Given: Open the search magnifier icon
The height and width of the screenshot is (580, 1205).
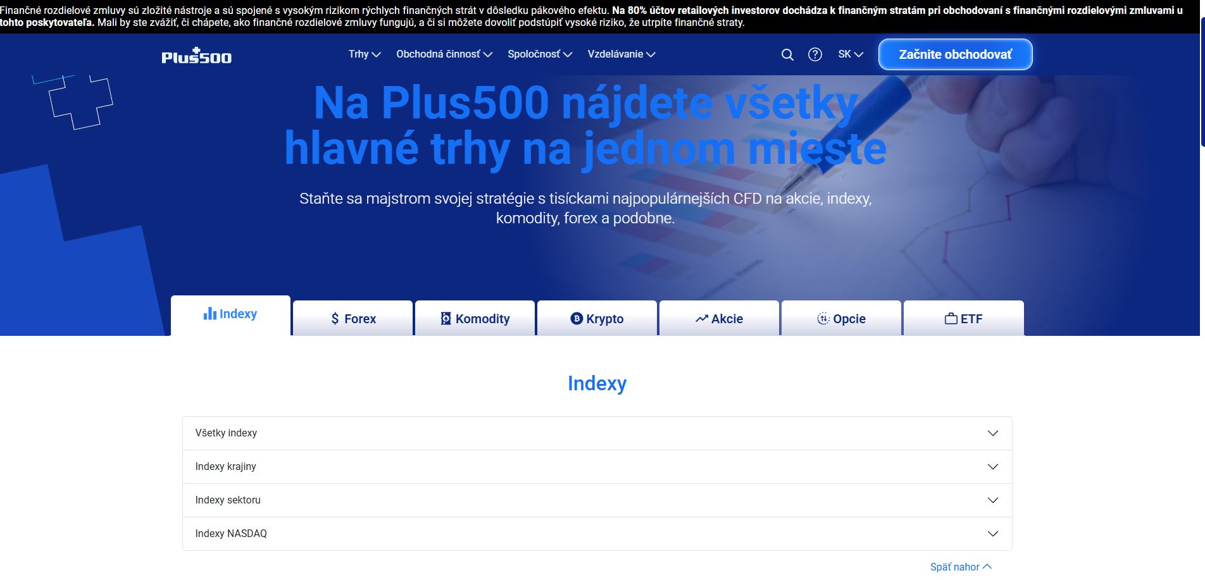Looking at the screenshot, I should (787, 55).
